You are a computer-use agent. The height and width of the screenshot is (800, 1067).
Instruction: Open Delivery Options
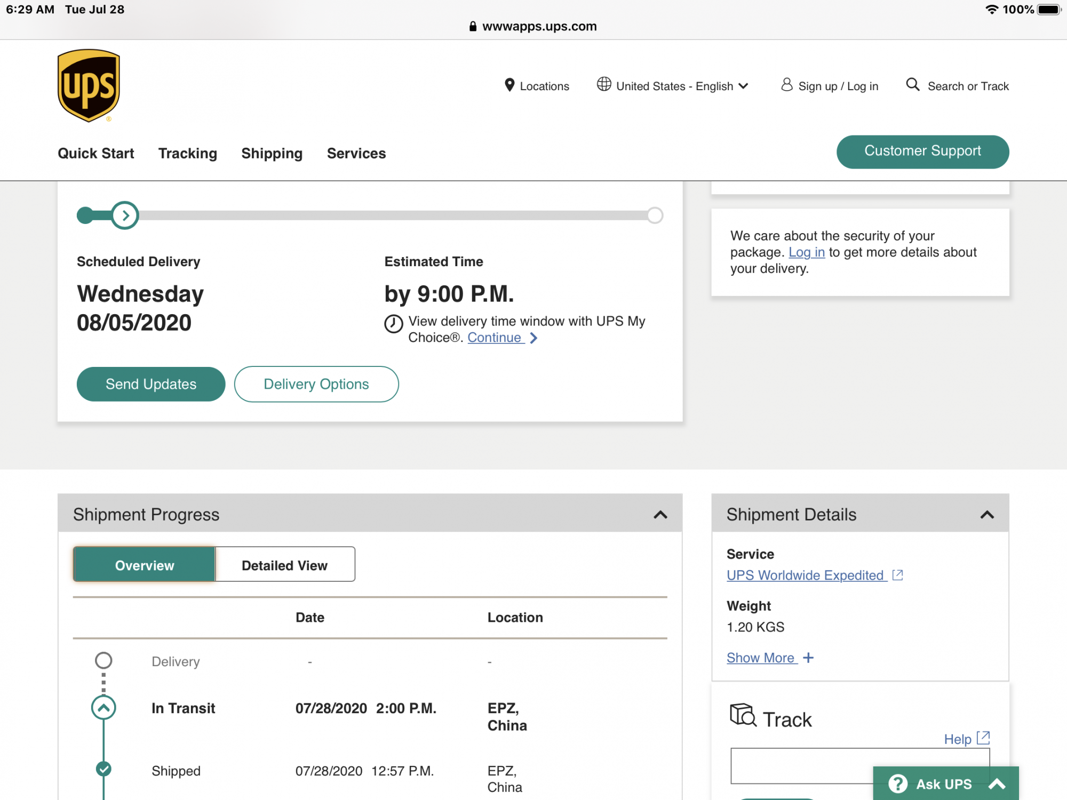pyautogui.click(x=316, y=384)
